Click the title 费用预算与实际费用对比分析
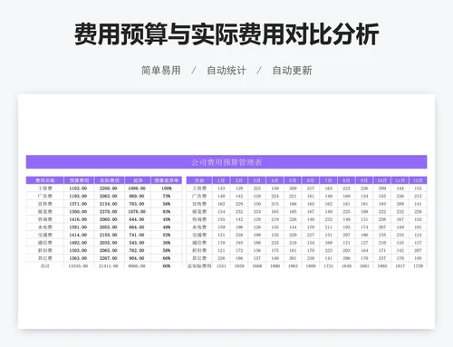The width and height of the screenshot is (453, 347). (226, 34)
